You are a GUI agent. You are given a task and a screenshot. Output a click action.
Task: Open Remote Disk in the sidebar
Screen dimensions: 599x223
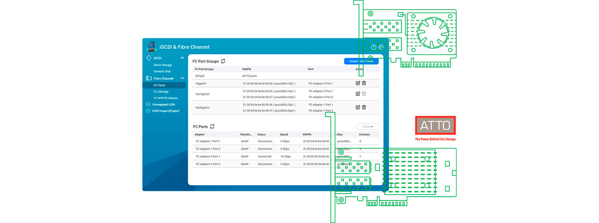tap(162, 71)
